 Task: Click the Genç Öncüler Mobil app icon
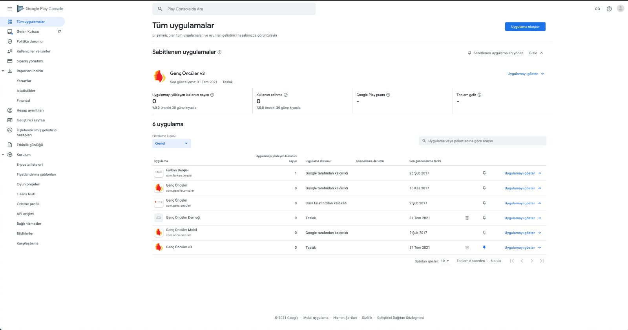click(x=159, y=233)
